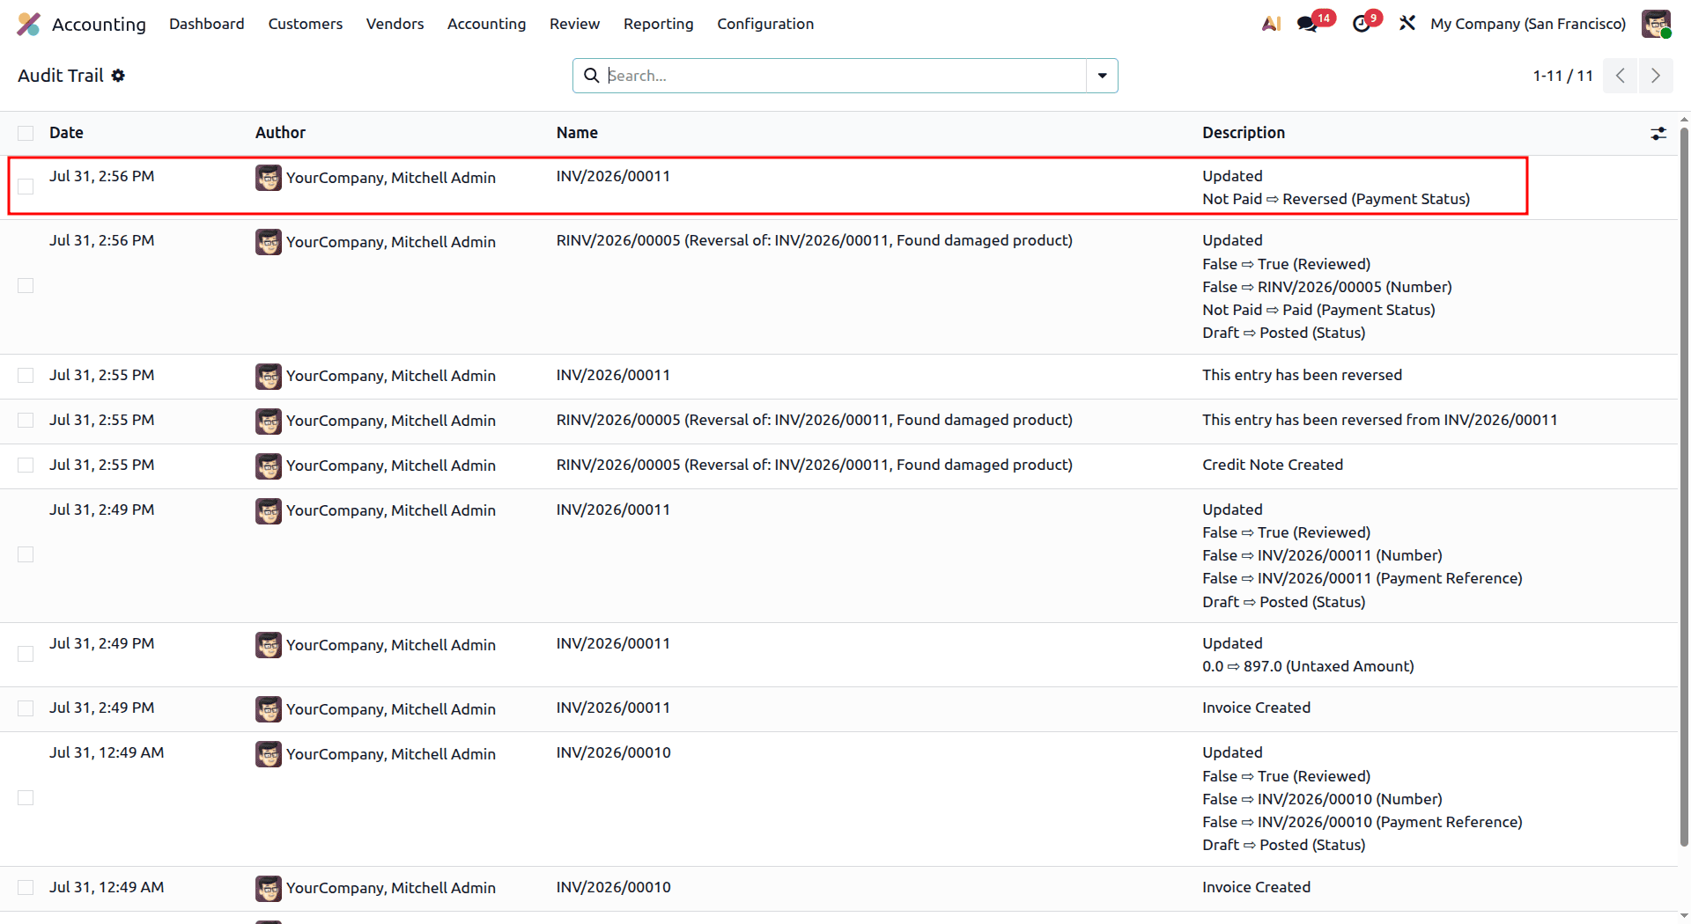
Task: Open the Accounting app home icon
Action: pyautogui.click(x=28, y=24)
